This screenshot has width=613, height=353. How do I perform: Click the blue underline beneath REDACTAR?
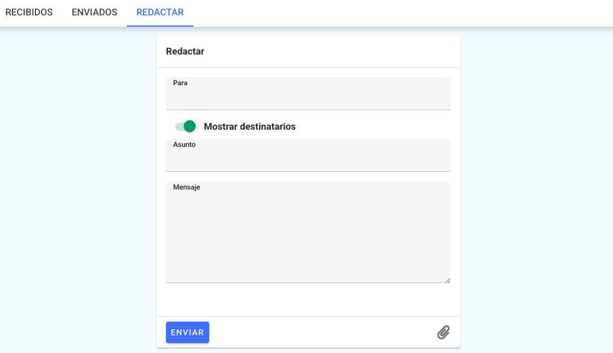tap(160, 26)
